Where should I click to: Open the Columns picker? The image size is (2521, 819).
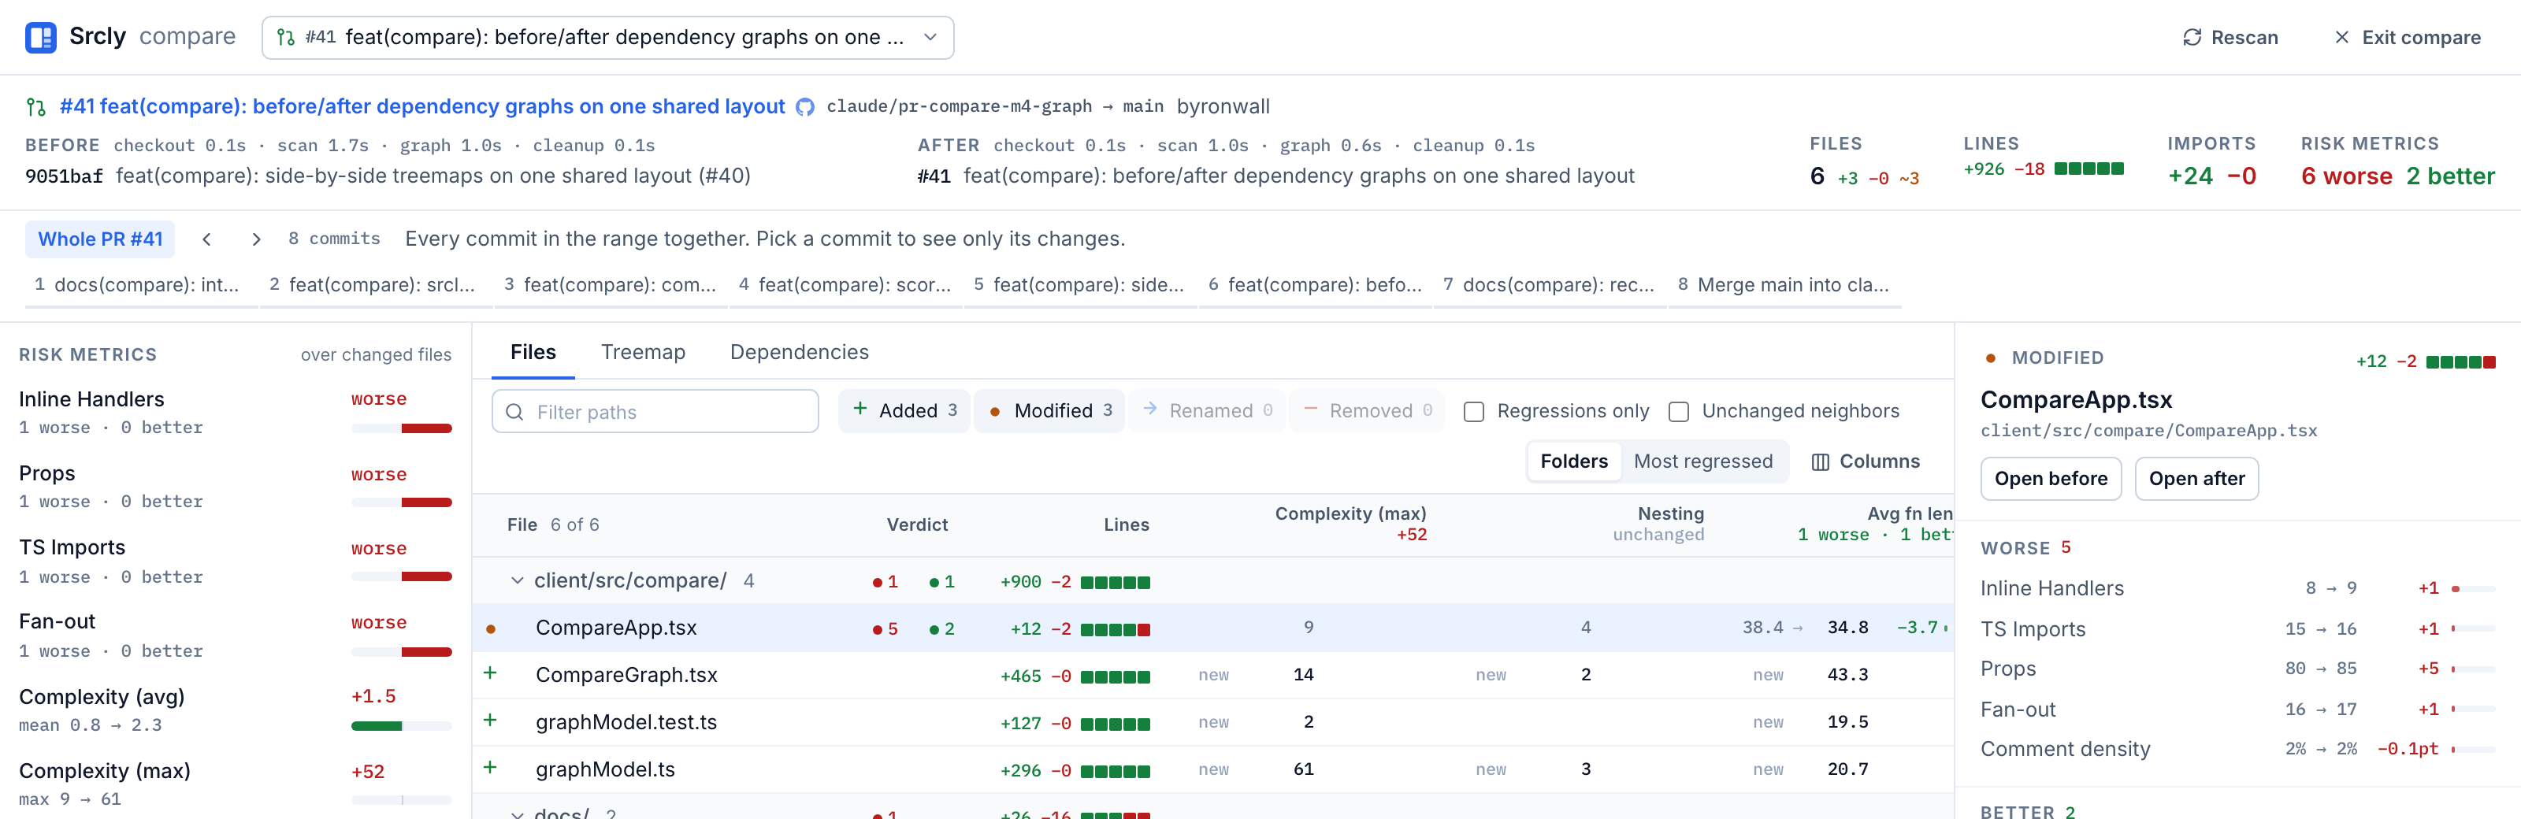point(1866,461)
